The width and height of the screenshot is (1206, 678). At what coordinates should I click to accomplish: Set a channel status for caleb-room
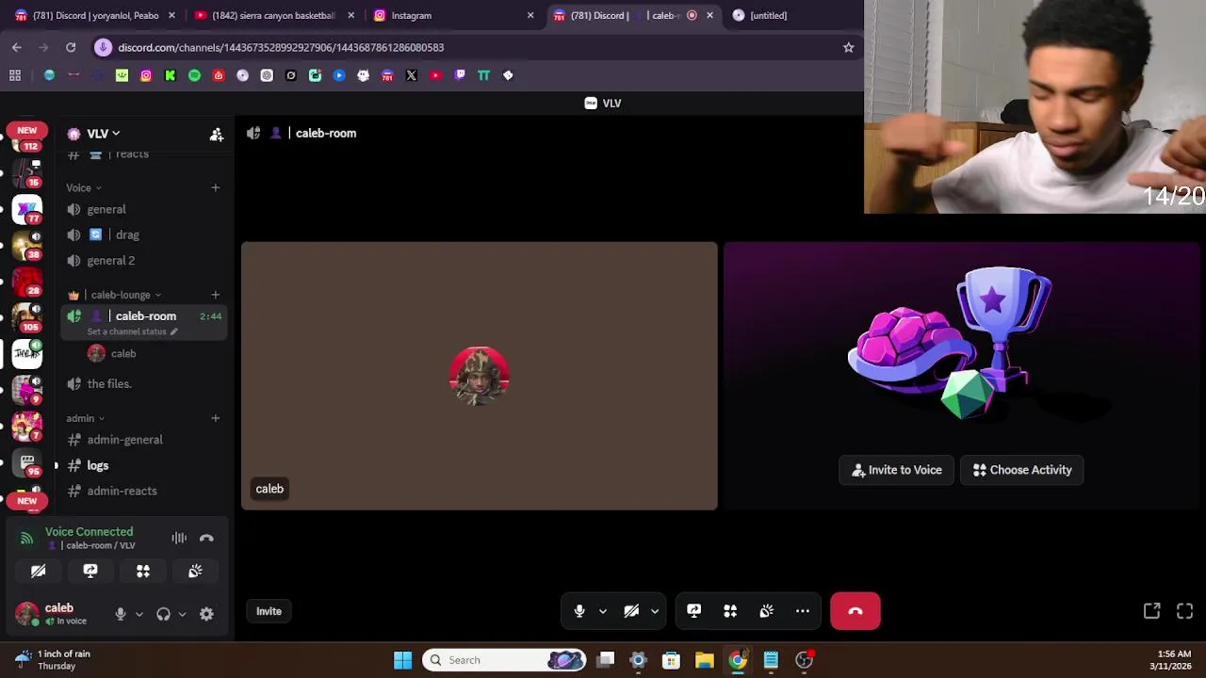point(133,331)
